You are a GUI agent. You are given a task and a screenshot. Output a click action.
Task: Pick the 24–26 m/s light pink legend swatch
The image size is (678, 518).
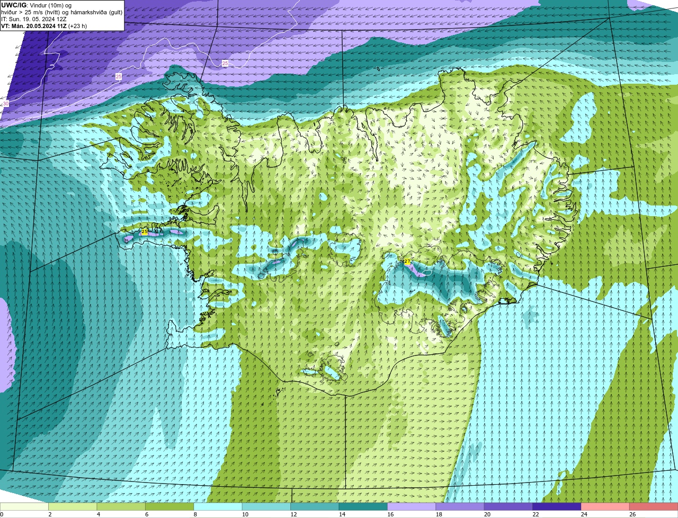point(605,506)
